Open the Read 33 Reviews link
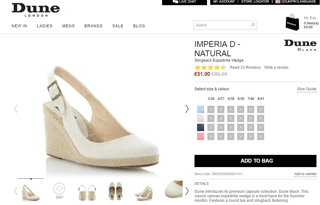Viewport: 320px width, 205px height. 245,67
